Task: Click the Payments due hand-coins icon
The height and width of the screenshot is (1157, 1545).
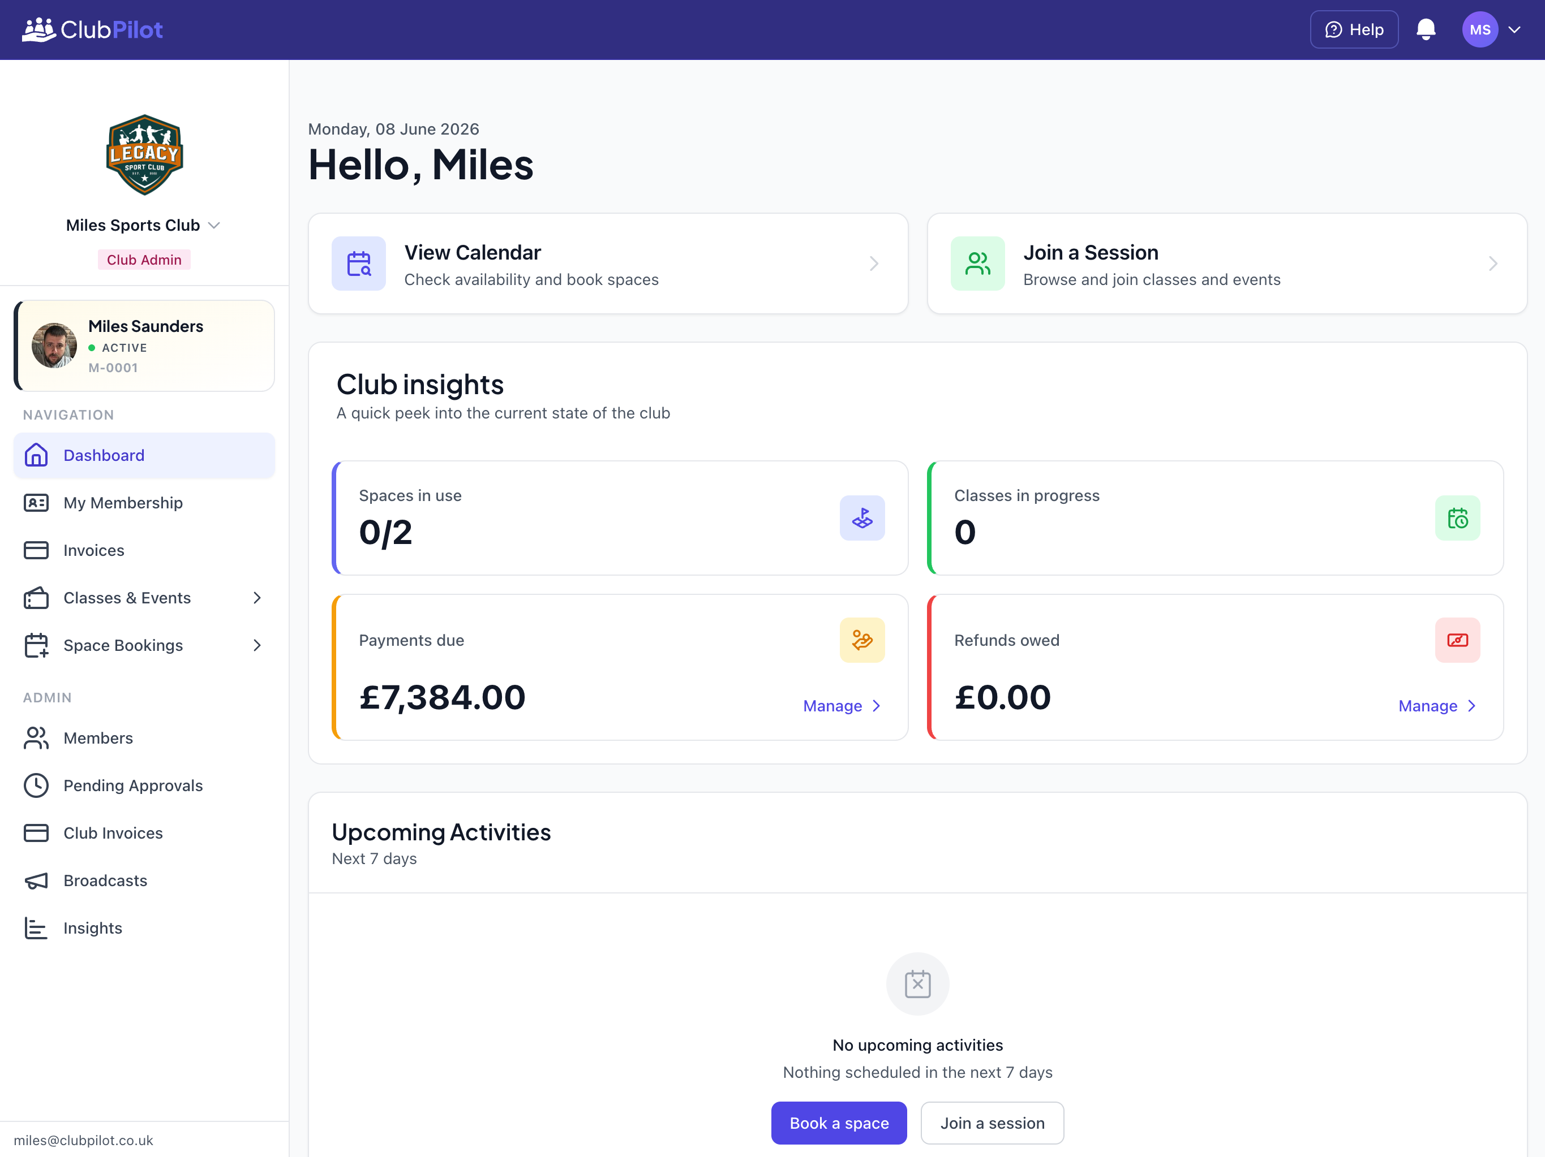Action: pyautogui.click(x=862, y=640)
